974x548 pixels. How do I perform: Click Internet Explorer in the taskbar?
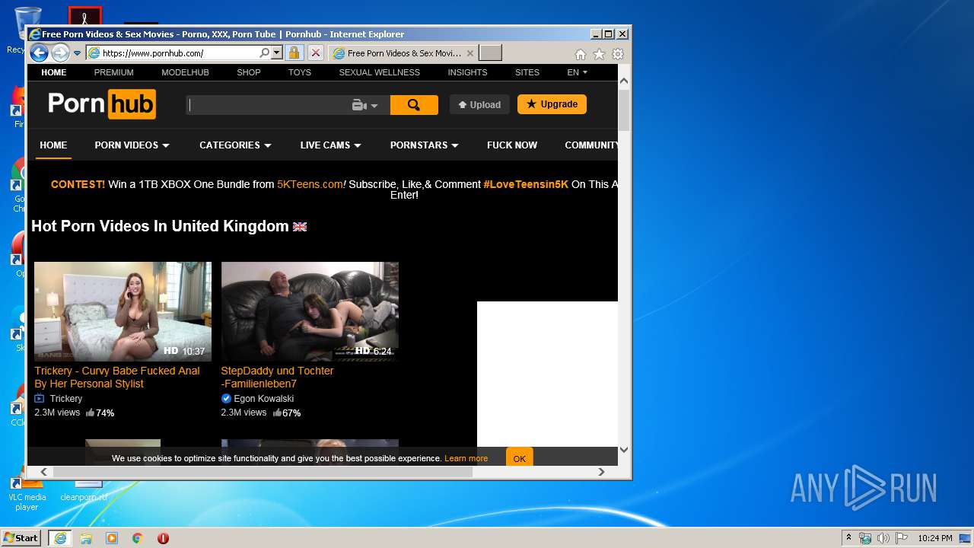pos(60,538)
